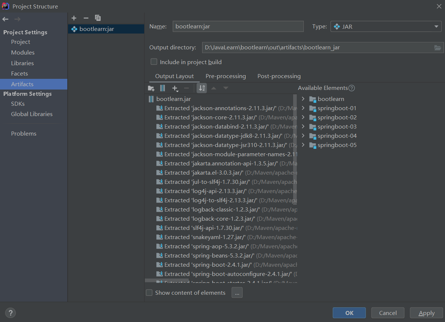Expand the springboot-01 module node
This screenshot has height=322, width=445.
click(x=303, y=108)
